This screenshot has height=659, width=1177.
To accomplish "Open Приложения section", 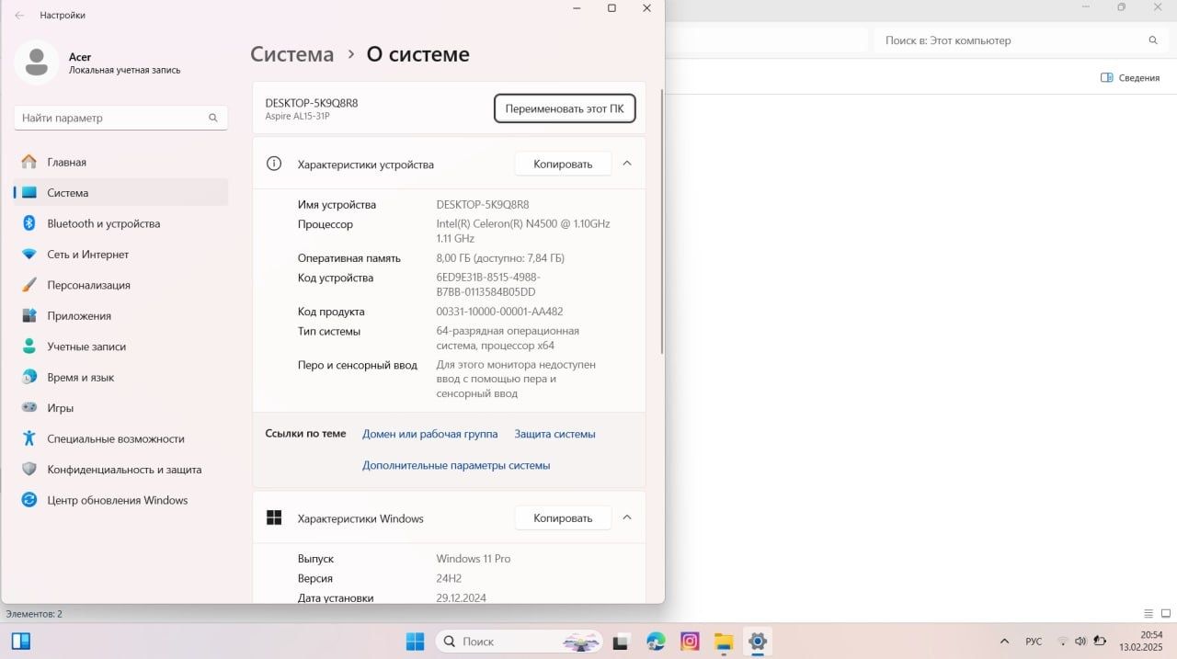I will pyautogui.click(x=120, y=315).
